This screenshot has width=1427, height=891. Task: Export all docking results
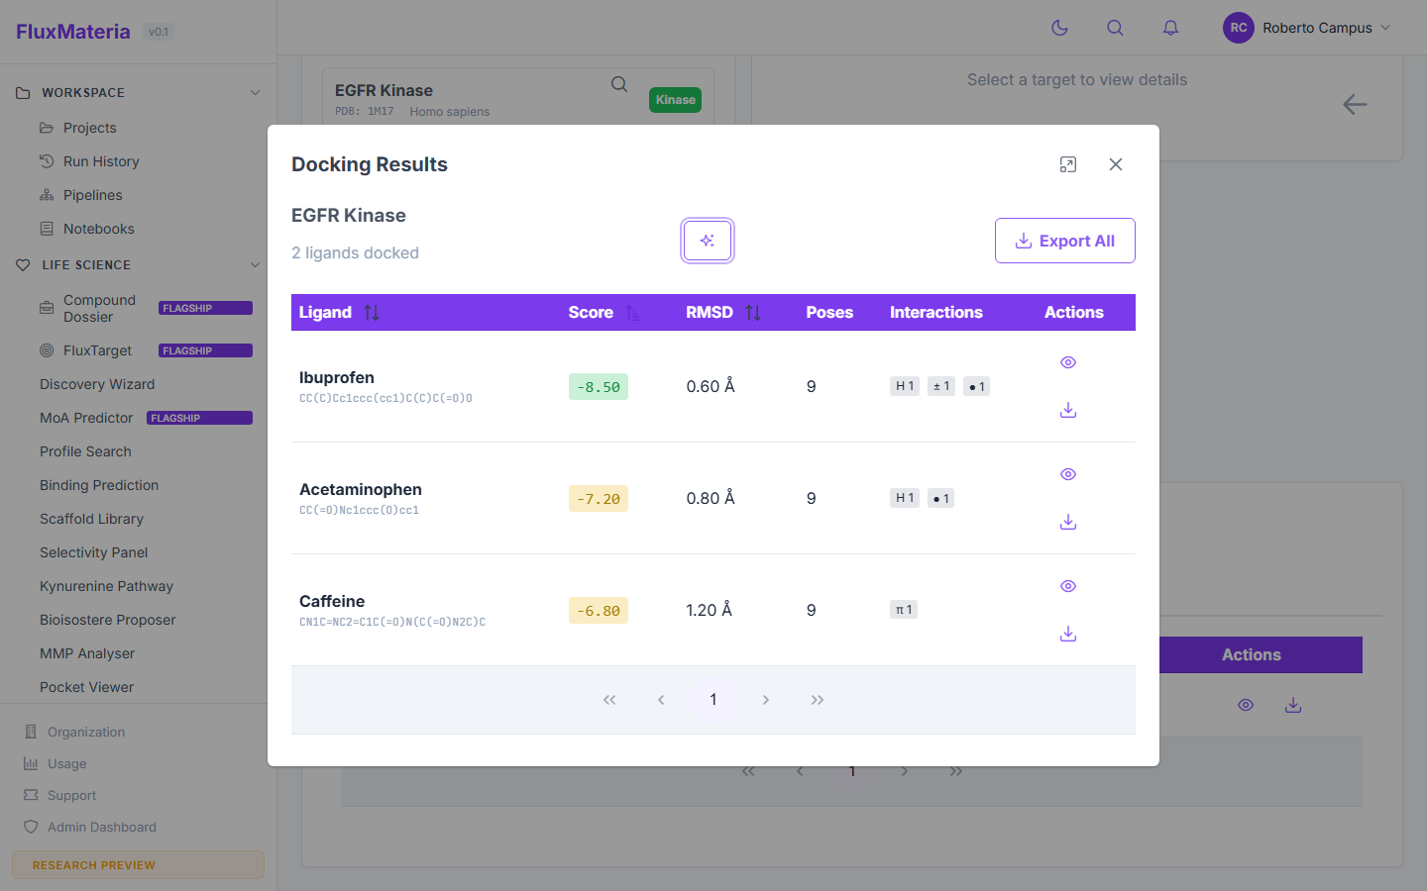tap(1065, 241)
